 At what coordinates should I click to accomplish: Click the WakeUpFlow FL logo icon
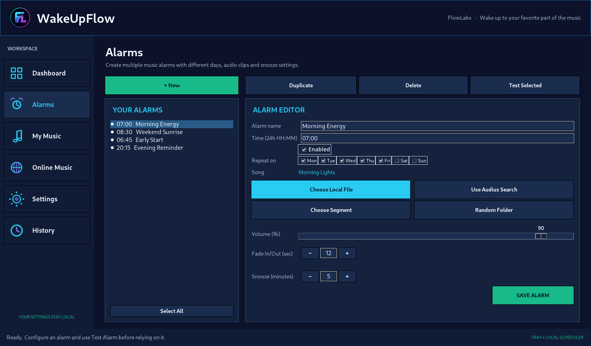[20, 18]
